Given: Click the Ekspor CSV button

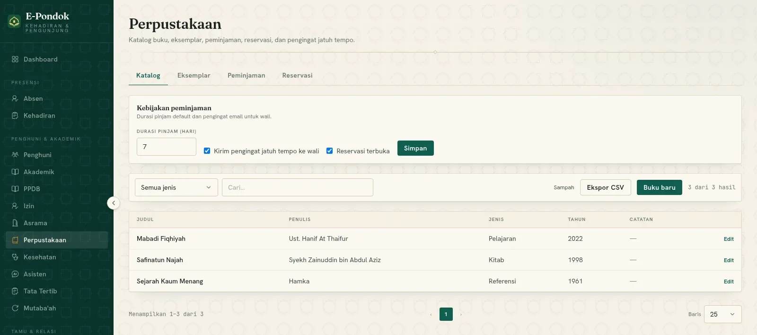Looking at the screenshot, I should pyautogui.click(x=606, y=187).
